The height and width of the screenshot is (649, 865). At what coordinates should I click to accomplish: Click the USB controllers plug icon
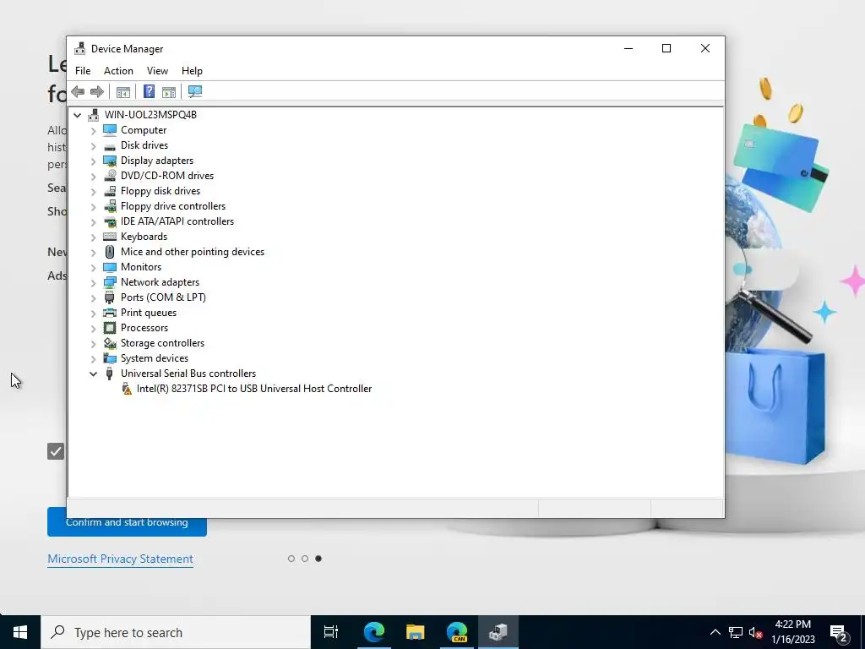tap(110, 374)
